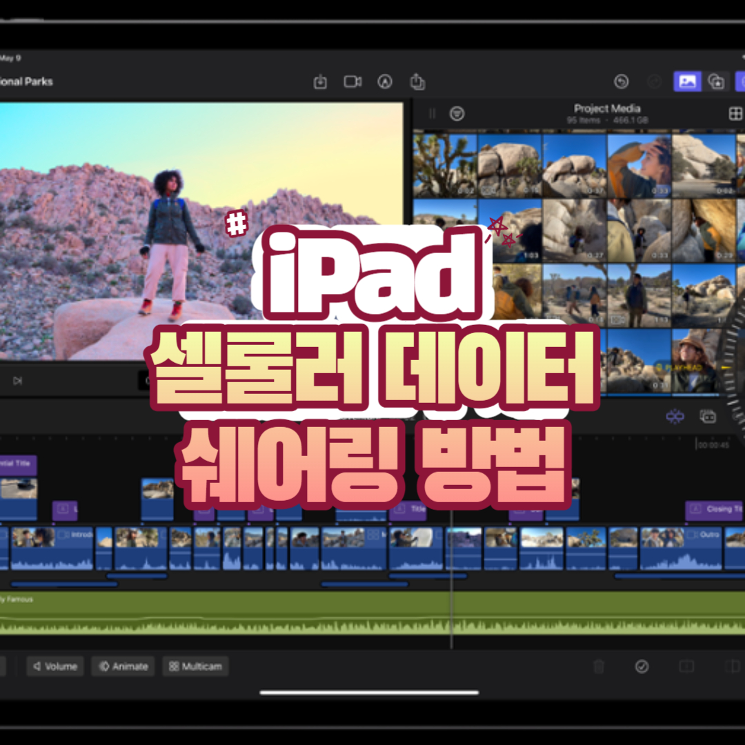The width and height of the screenshot is (745, 745).
Task: Open the Multicam panel at the bottom
Action: click(195, 666)
